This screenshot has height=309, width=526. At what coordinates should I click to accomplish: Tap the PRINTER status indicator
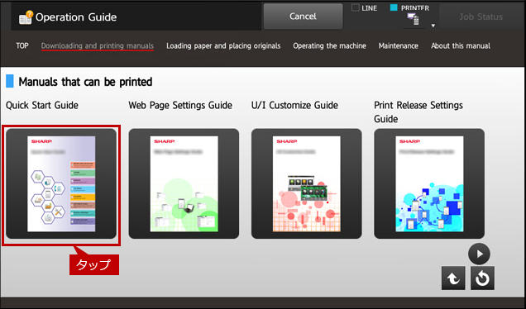click(410, 7)
